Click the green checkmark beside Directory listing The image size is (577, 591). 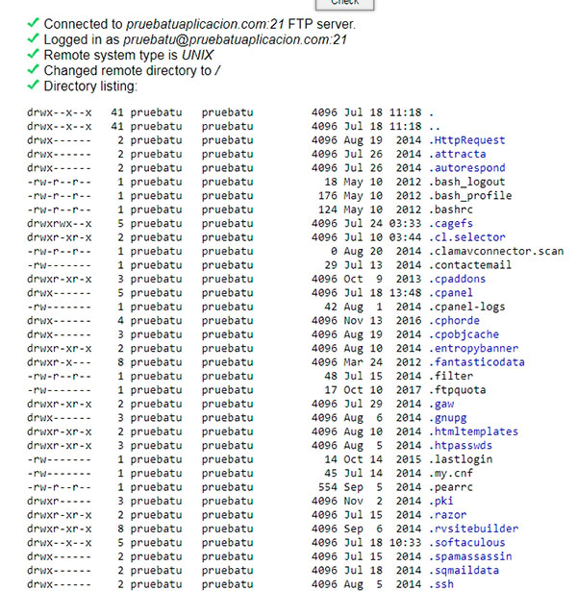(34, 85)
